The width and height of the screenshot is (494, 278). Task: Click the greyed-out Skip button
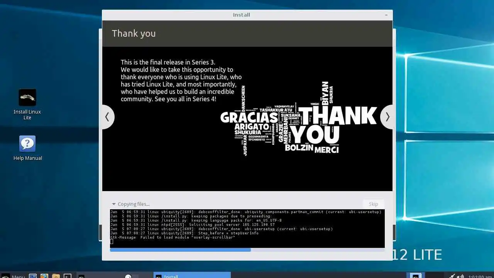click(373, 204)
